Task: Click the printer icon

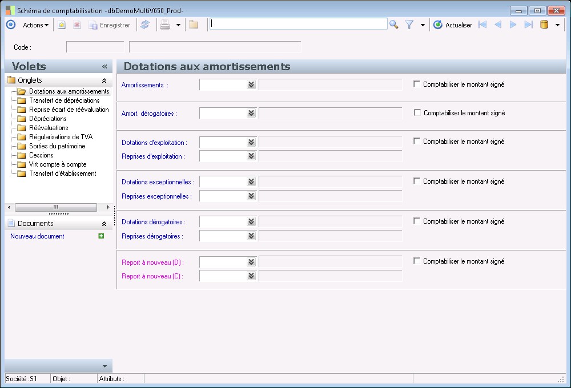Action: coord(165,25)
